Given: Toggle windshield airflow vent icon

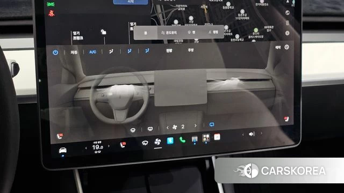Looking at the screenshot, I should pos(111,51).
